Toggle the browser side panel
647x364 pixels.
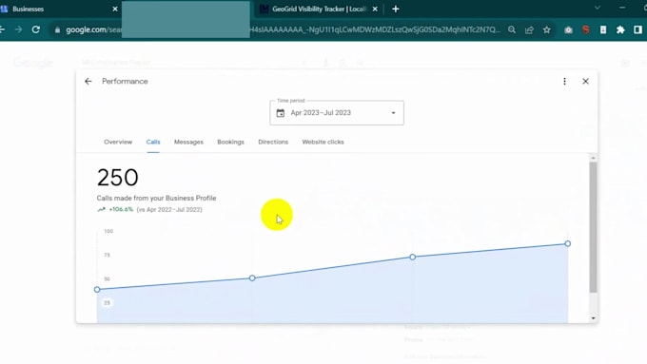click(637, 29)
